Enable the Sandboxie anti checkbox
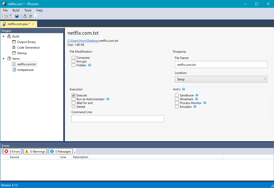 [x=177, y=95]
